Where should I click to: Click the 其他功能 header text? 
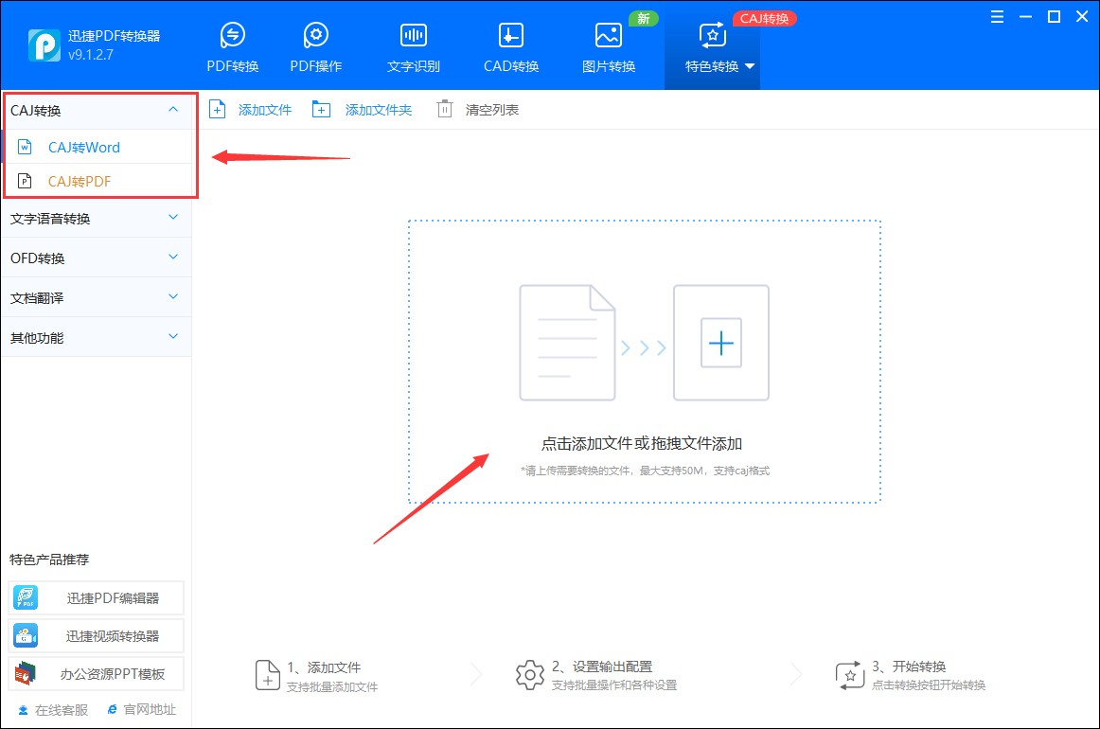pyautogui.click(x=37, y=338)
